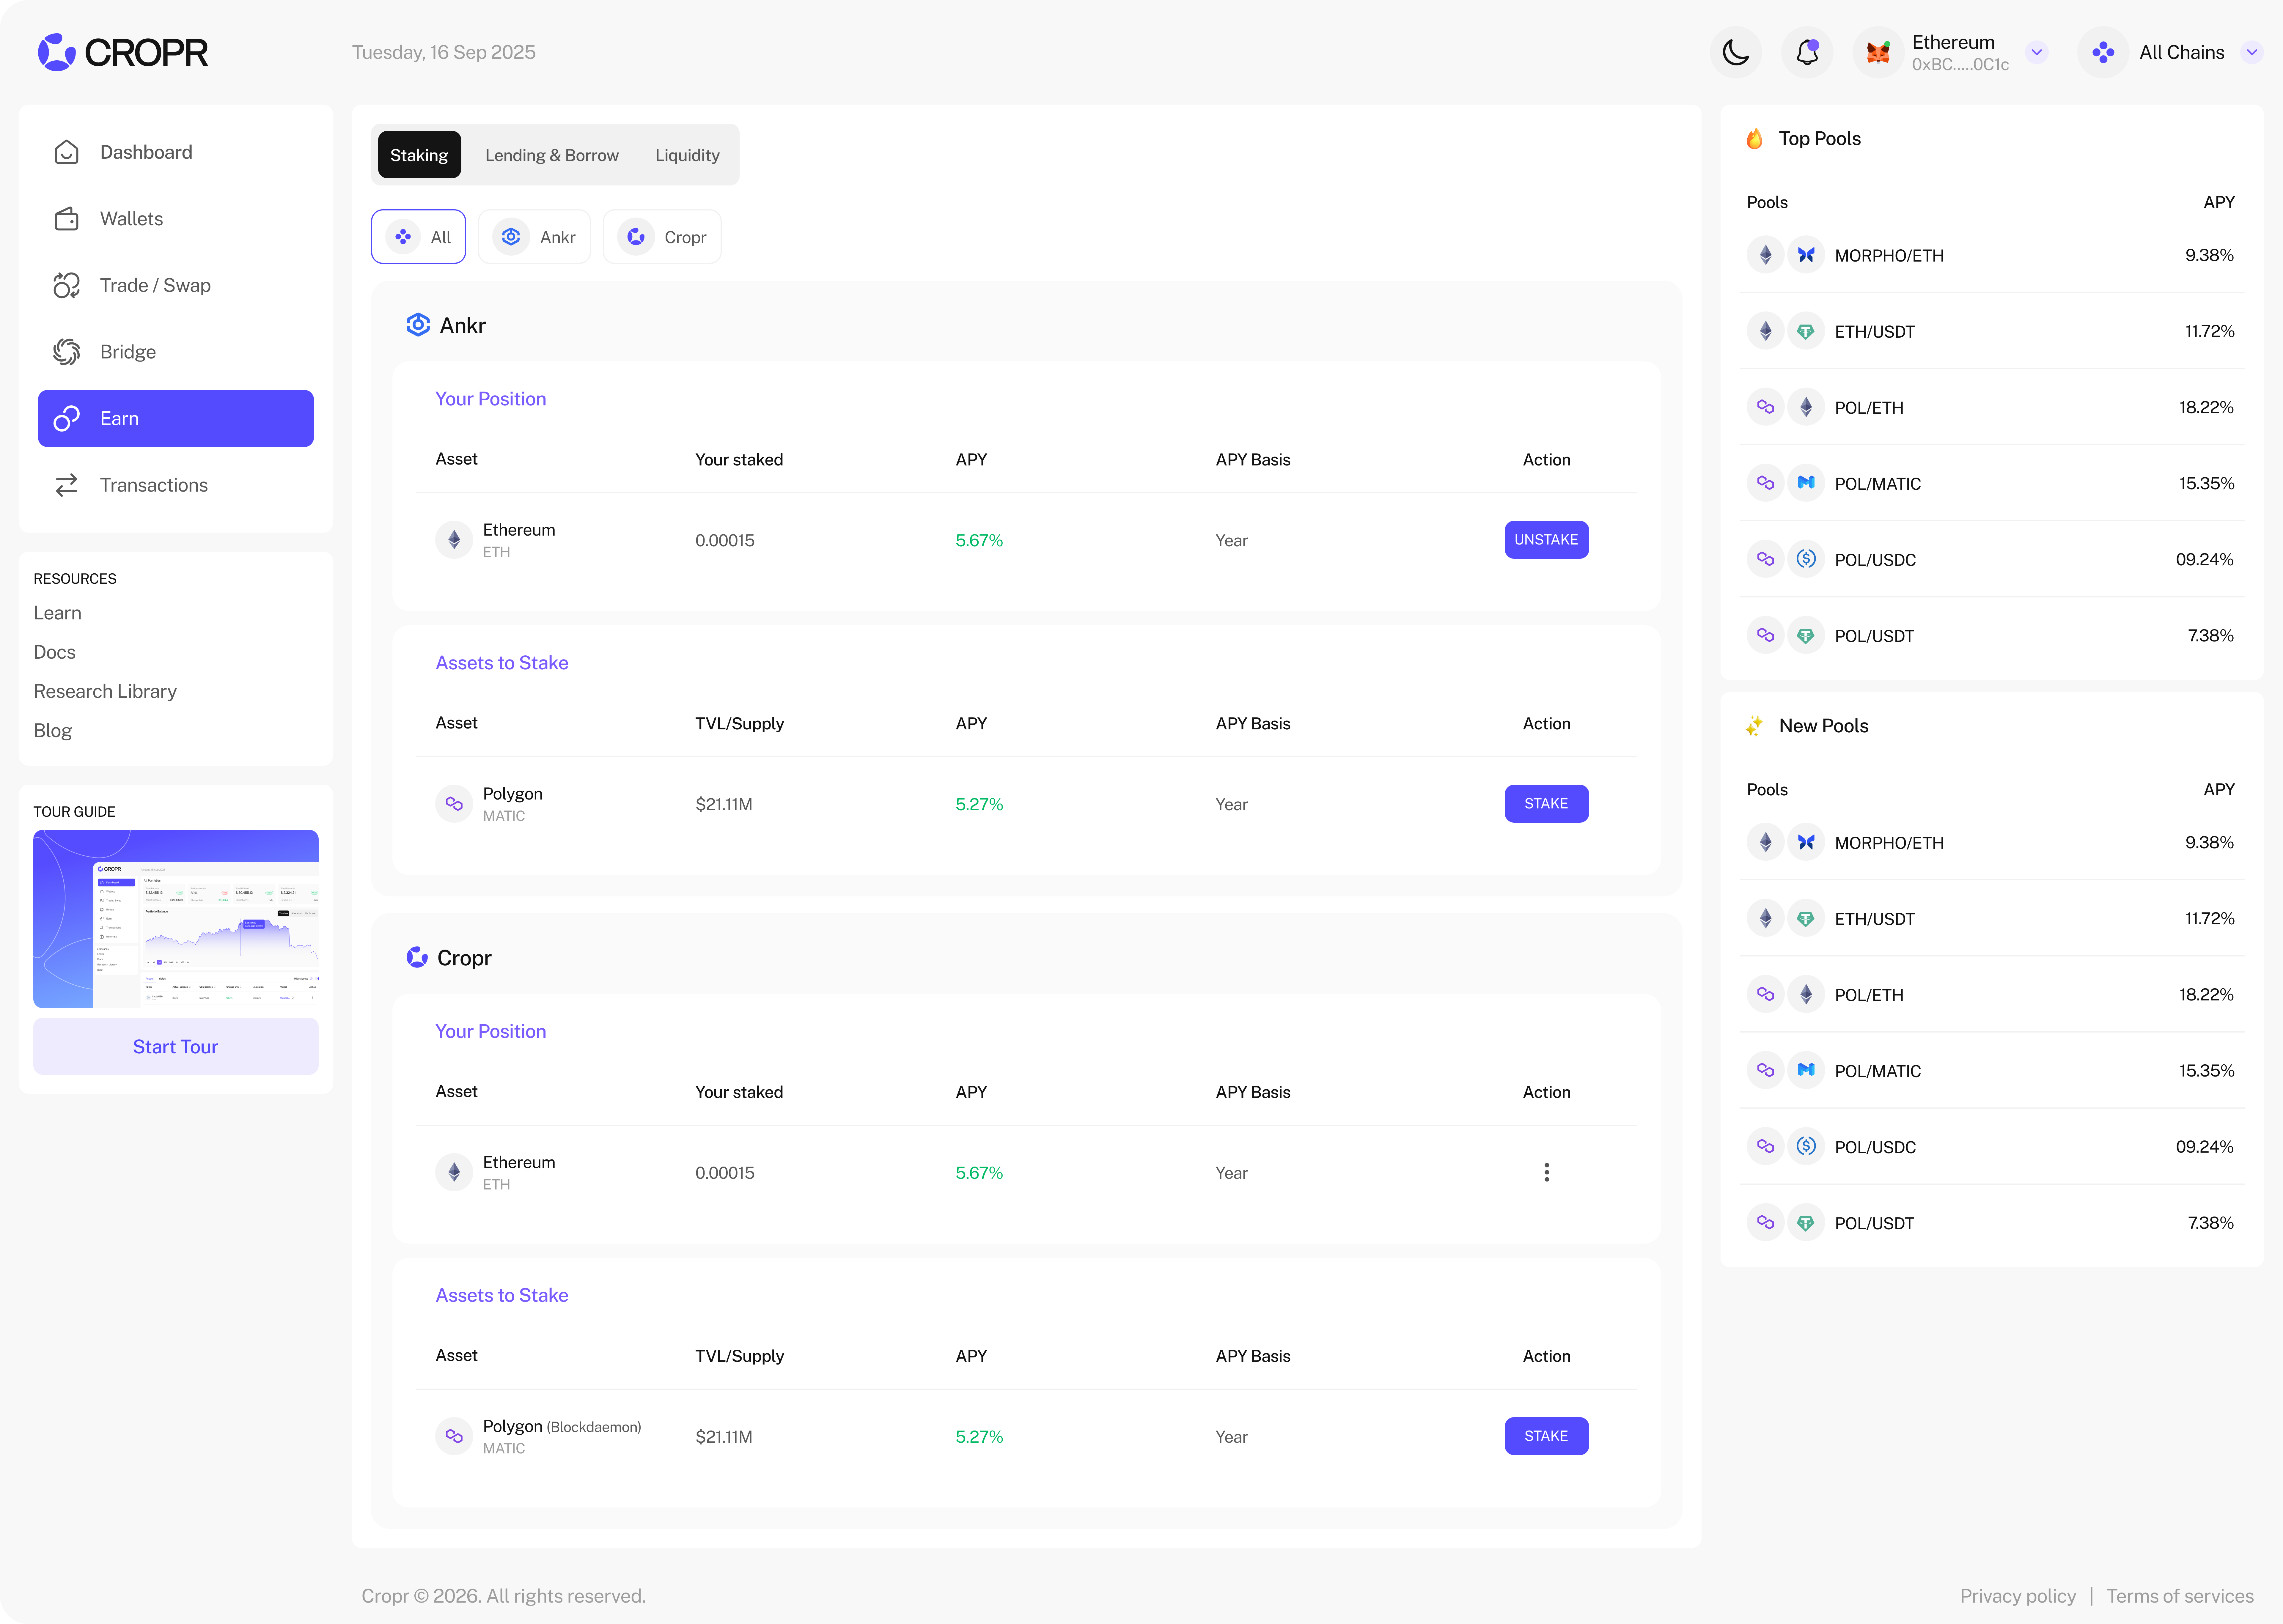Viewport: 2283px width, 1624px height.
Task: Filter staking by Ankr
Action: (534, 237)
